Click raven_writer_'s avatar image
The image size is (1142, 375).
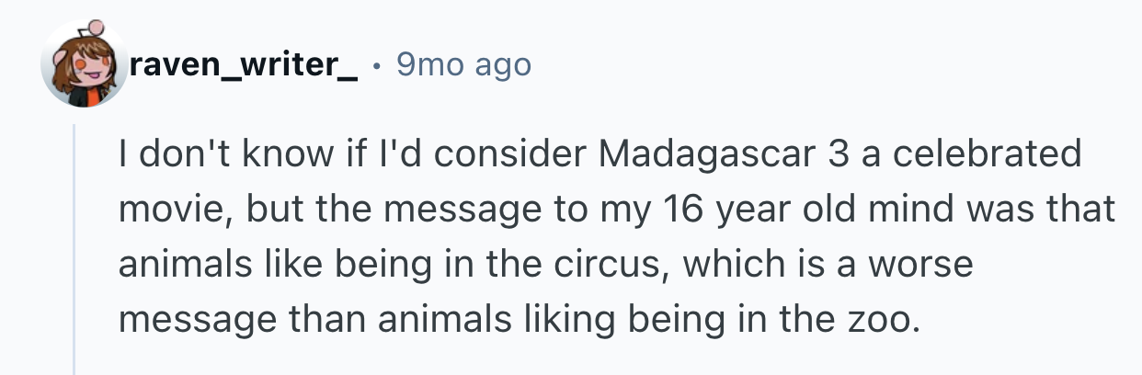click(85, 64)
